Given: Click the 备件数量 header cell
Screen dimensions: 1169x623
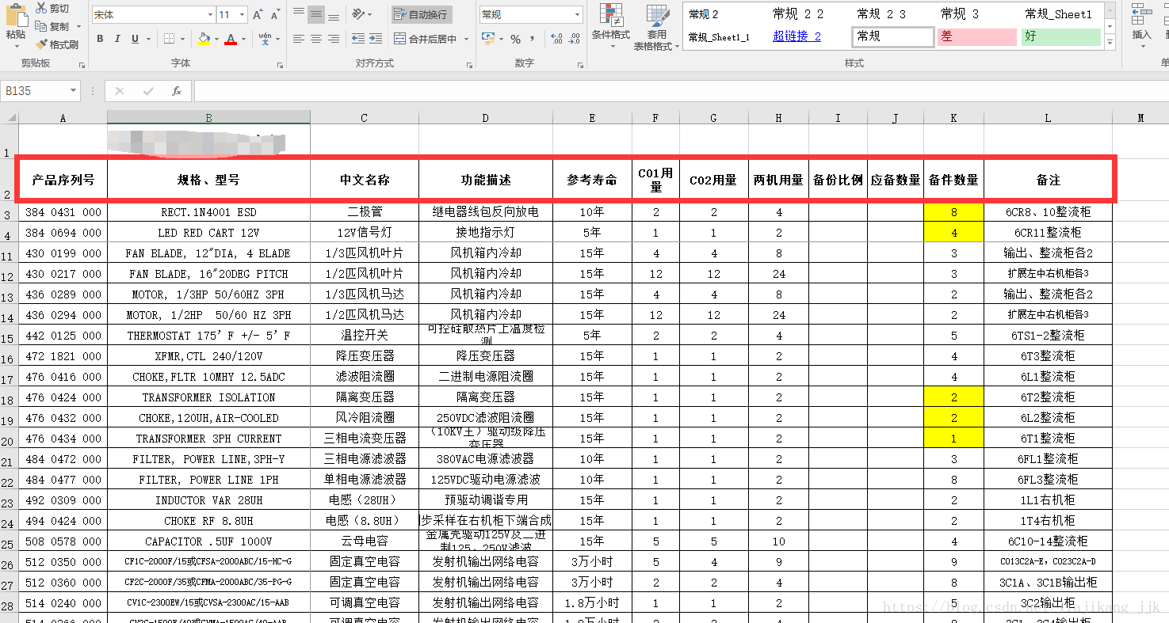Looking at the screenshot, I should (953, 180).
